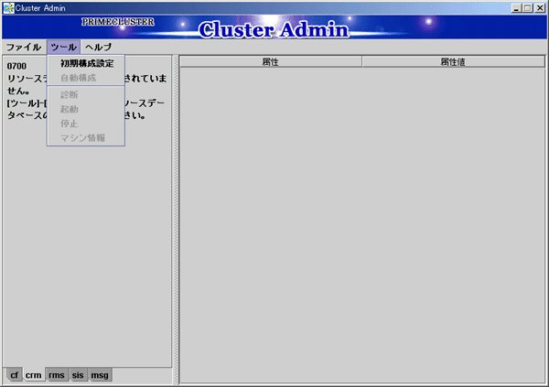The height and width of the screenshot is (387, 549).
Task: Click the 属性 column header
Action: point(271,62)
